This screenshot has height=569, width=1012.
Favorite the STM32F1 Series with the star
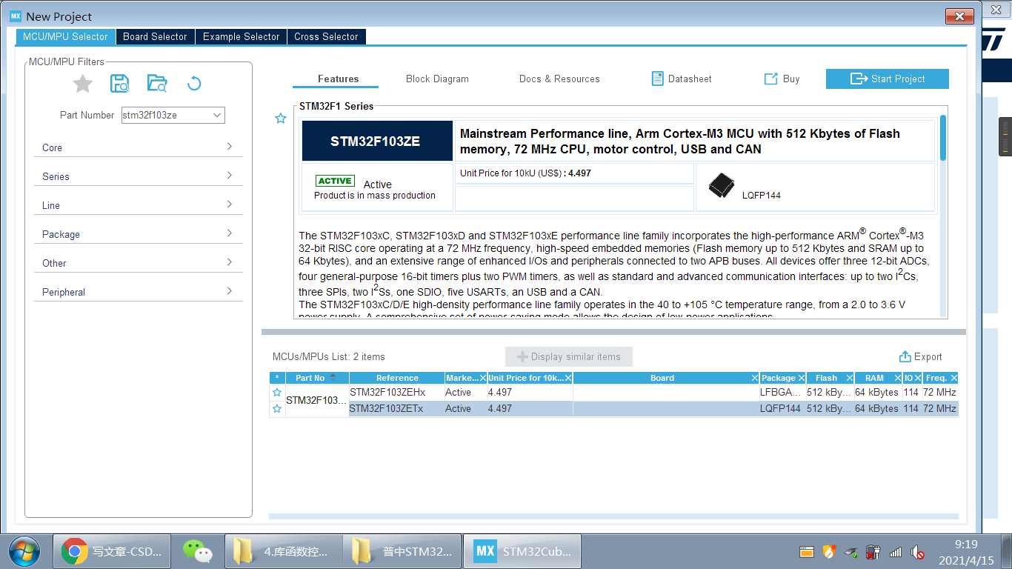tap(280, 118)
